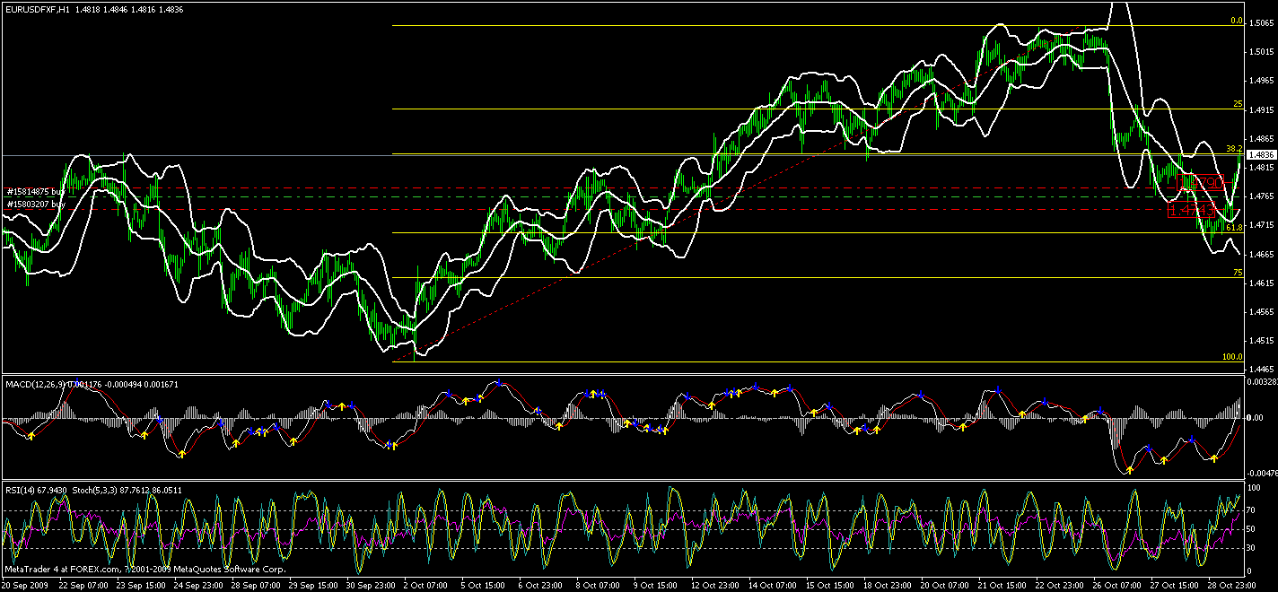Select the 100.0 Fibonacci level label
Image resolution: width=1278 pixels, height=592 pixels.
(1232, 357)
